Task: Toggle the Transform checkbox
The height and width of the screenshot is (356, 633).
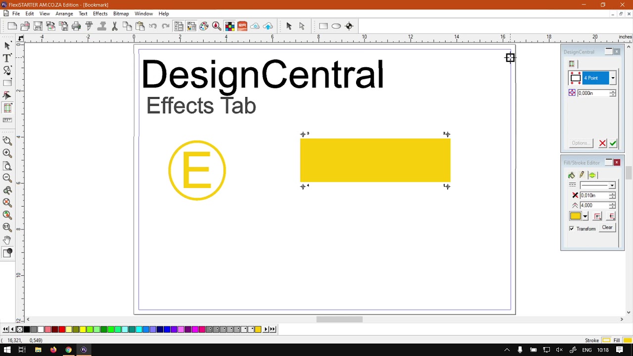Action: click(x=572, y=228)
